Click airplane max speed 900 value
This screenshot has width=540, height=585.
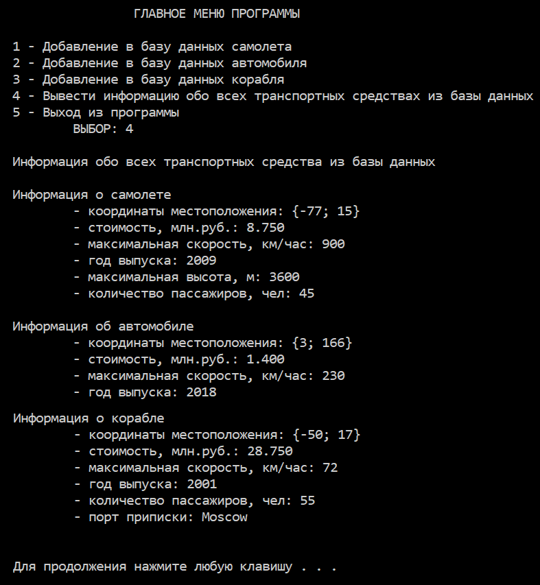(x=333, y=244)
